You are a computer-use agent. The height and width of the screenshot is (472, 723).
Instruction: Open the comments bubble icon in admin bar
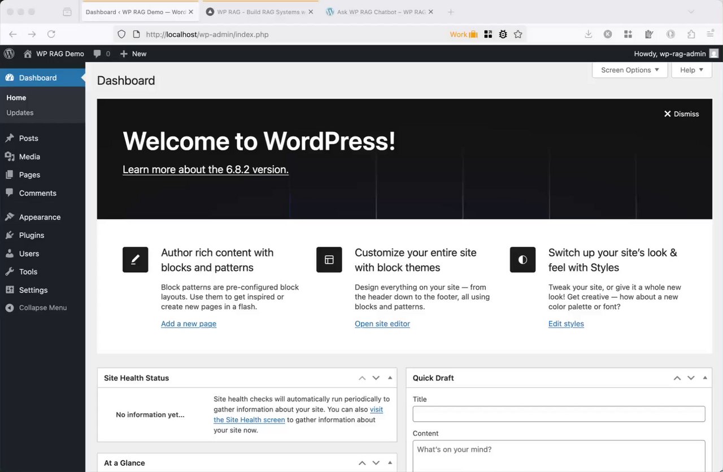(98, 54)
